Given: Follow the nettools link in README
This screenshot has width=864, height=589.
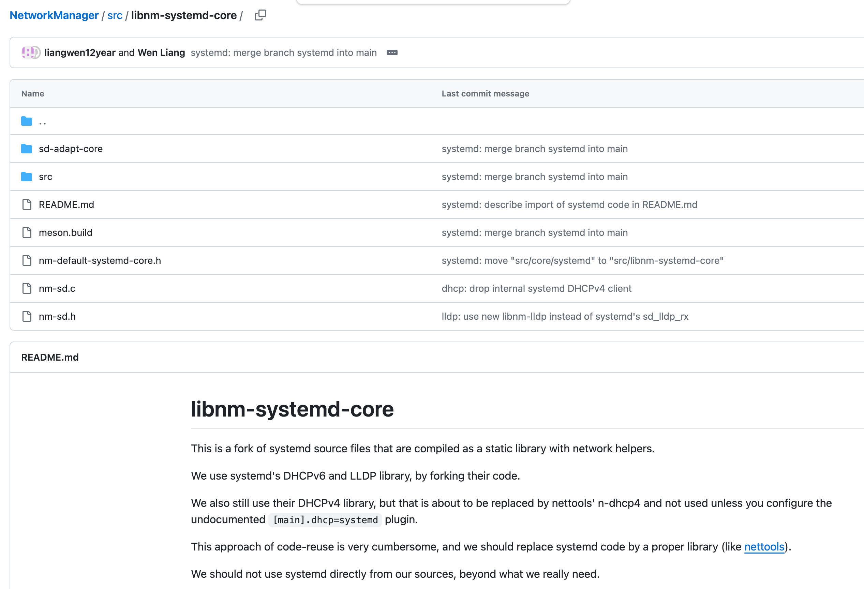Looking at the screenshot, I should (764, 547).
